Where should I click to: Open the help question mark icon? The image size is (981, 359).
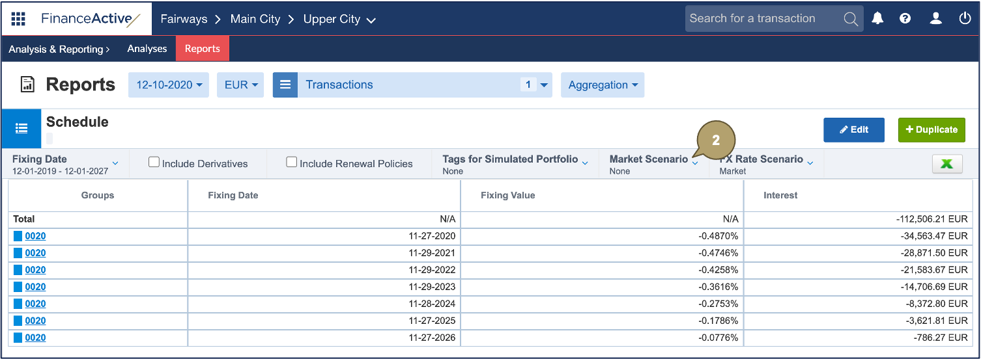[x=905, y=19]
